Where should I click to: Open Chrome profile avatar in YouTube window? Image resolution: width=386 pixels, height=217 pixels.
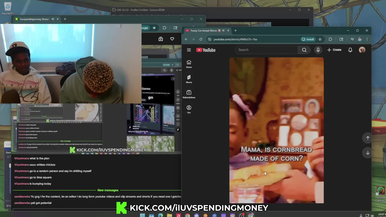click(359, 39)
